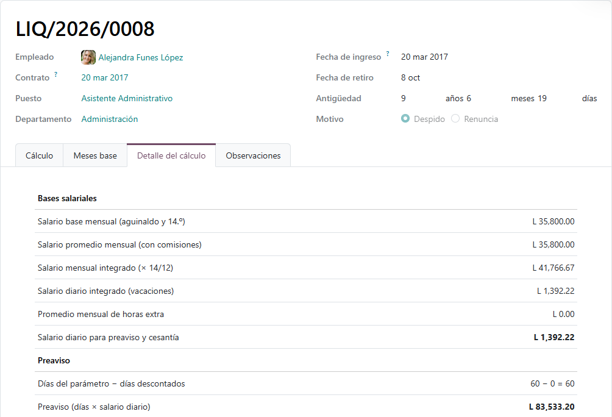Click the Departamento field label
The image size is (612, 417).
coord(43,119)
